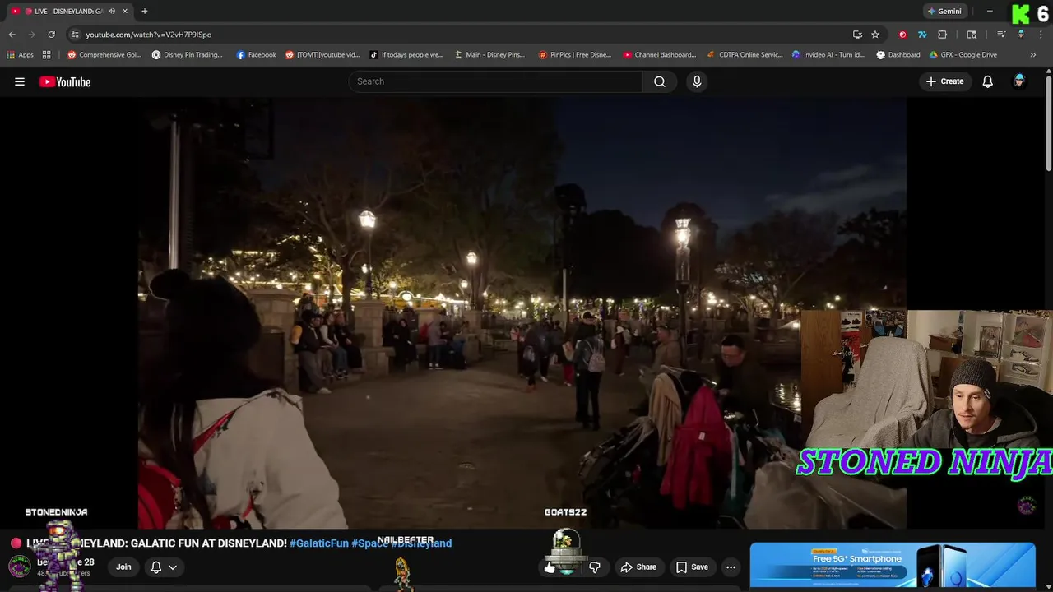
Task: Open the Apps bookmark shortcut
Action: click(21, 55)
